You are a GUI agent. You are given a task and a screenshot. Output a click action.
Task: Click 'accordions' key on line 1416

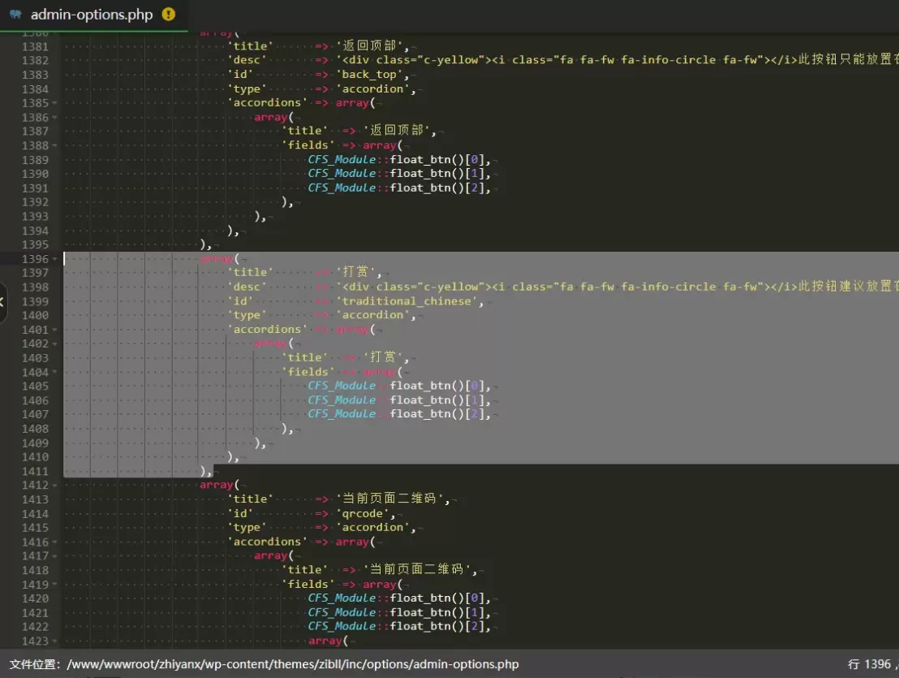[267, 542]
